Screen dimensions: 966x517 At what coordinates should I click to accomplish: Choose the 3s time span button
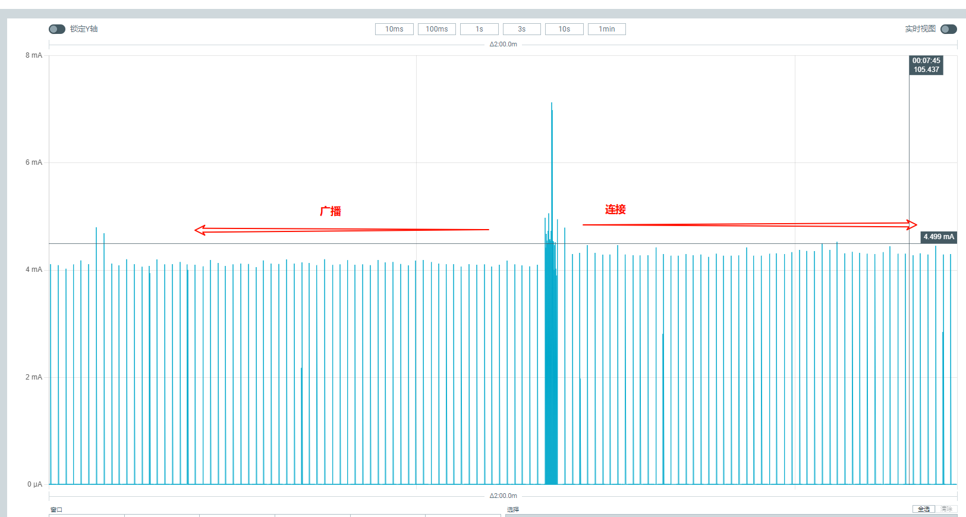click(521, 29)
